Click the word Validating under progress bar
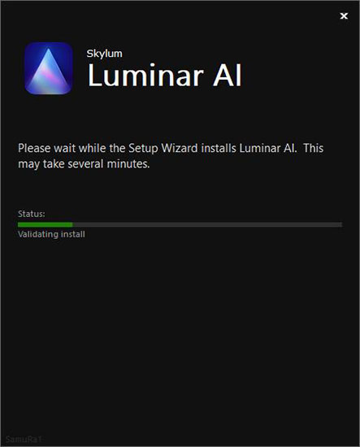This screenshot has width=360, height=447. [38, 234]
